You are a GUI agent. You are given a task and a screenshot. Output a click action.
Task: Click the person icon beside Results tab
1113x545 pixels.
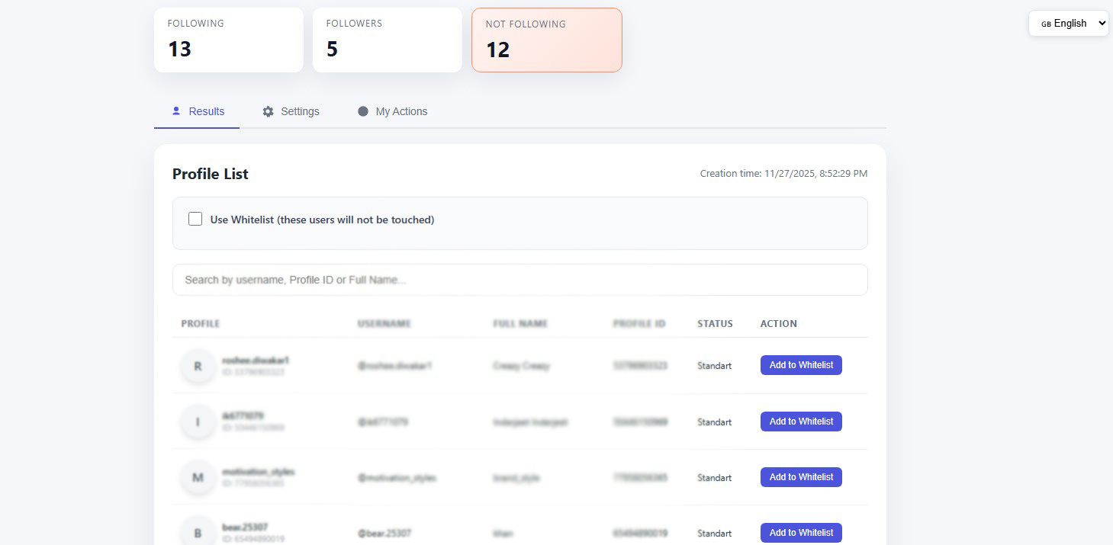click(x=176, y=111)
